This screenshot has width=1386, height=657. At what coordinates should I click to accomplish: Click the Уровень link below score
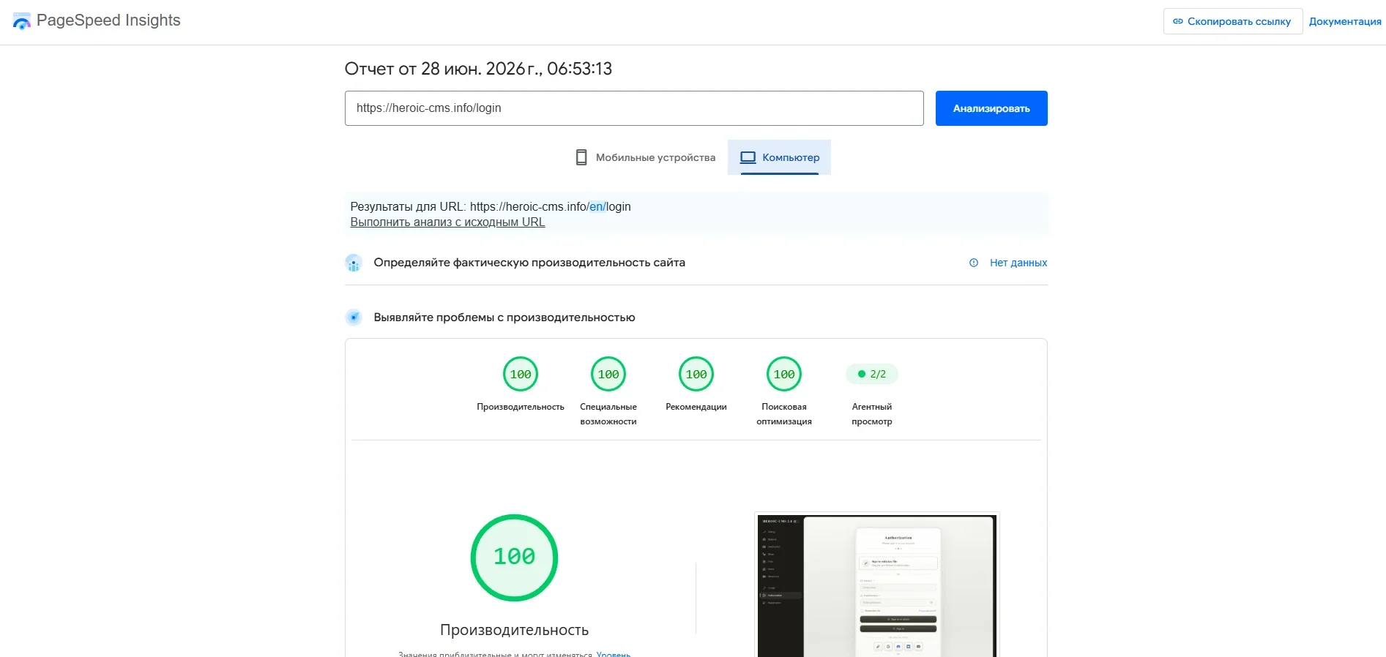point(614,653)
